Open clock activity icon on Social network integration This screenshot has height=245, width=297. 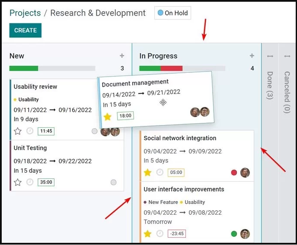coord(160,172)
